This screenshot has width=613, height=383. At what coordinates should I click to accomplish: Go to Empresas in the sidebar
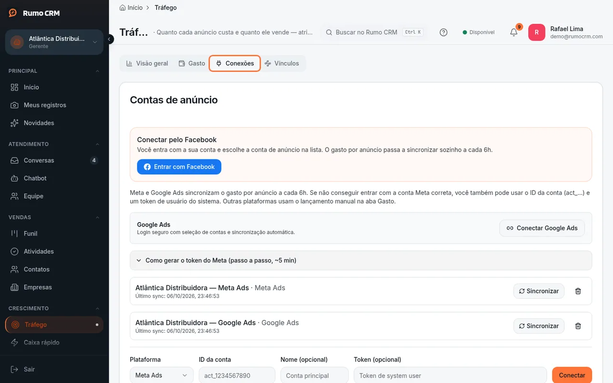(x=54, y=287)
